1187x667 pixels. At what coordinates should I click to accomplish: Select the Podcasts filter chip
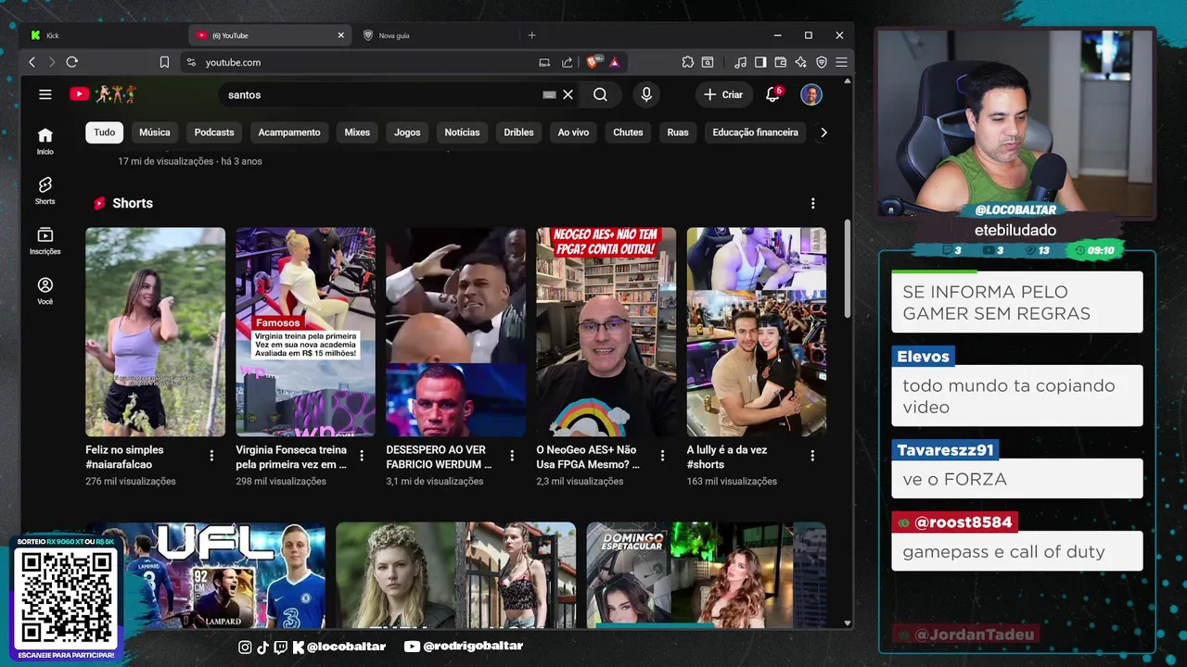[214, 132]
